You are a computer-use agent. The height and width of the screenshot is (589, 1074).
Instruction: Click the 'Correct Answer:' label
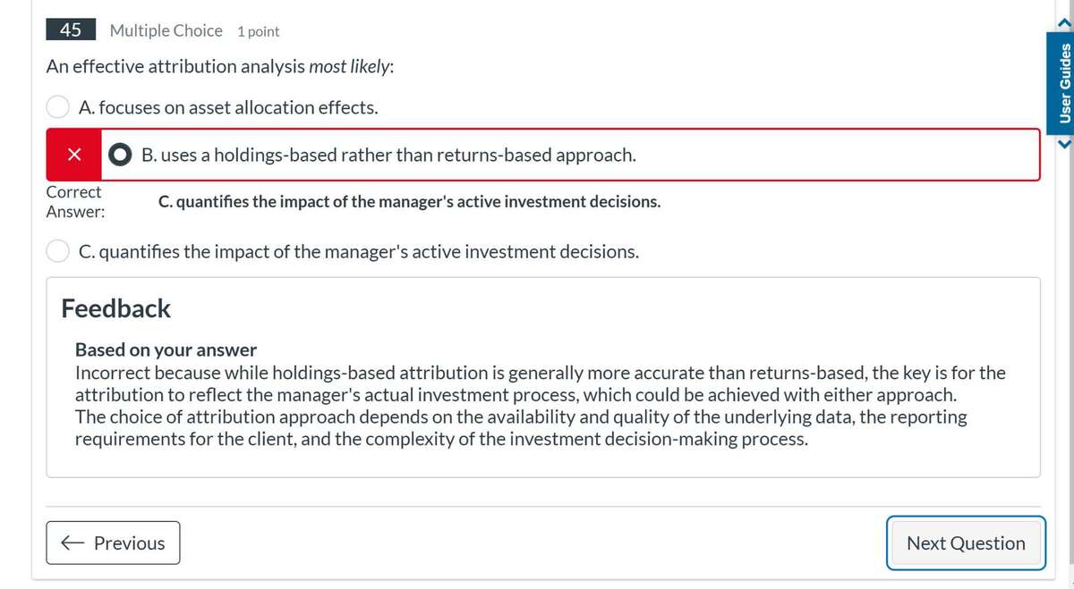[x=74, y=202]
